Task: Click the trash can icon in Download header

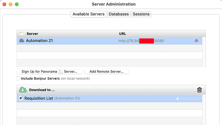Action: (x=199, y=90)
